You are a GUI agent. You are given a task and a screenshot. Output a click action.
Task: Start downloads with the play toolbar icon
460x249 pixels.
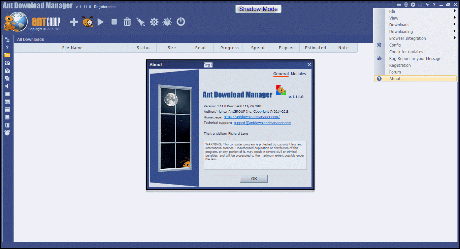coord(100,22)
